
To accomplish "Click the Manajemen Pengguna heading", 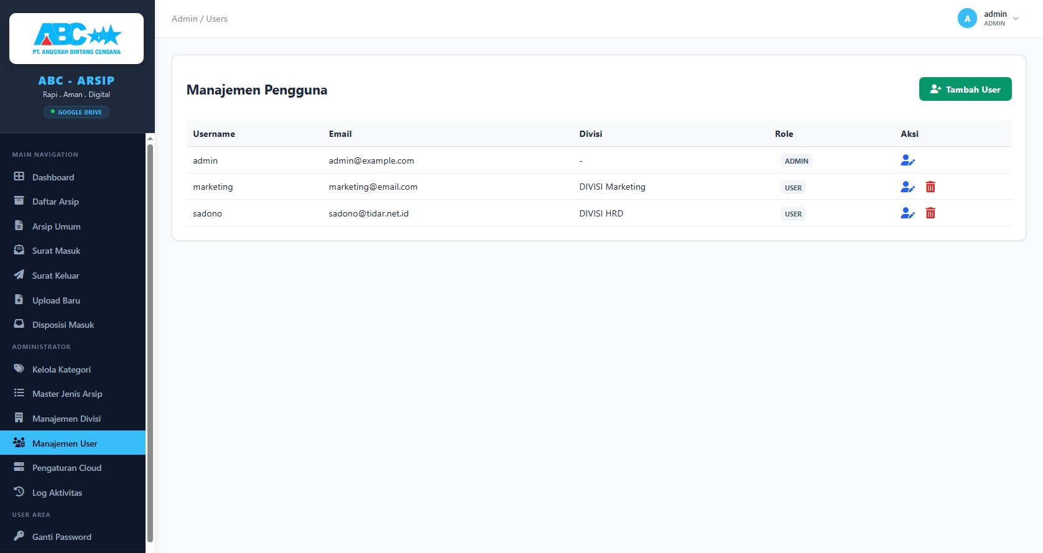I will point(257,90).
